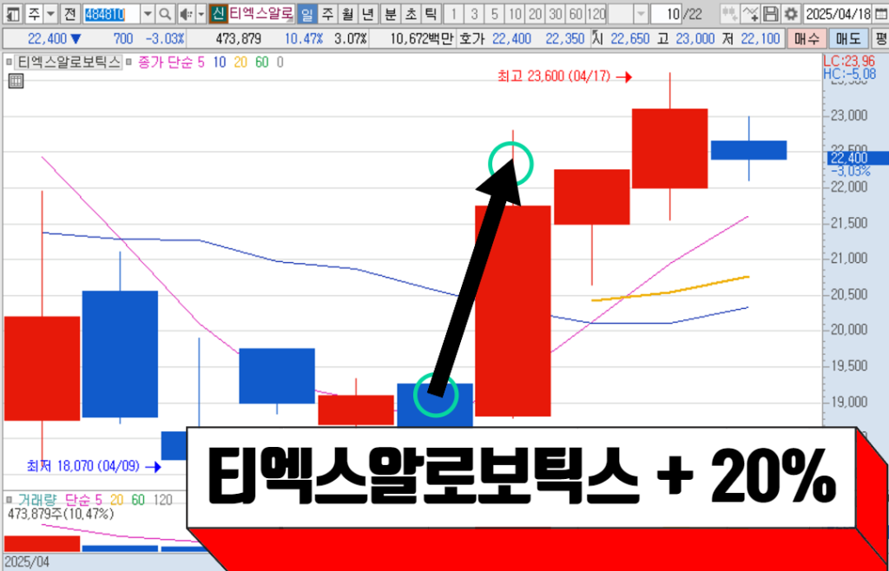Click the 거래량 volume indicator label
The image size is (889, 571).
tap(36, 500)
